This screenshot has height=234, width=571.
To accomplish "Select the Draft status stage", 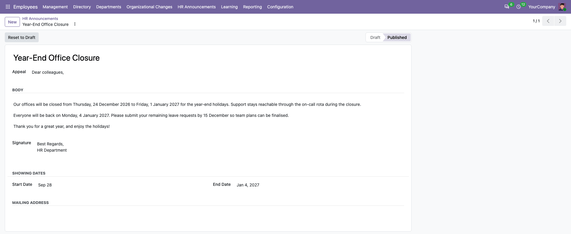I will (375, 37).
